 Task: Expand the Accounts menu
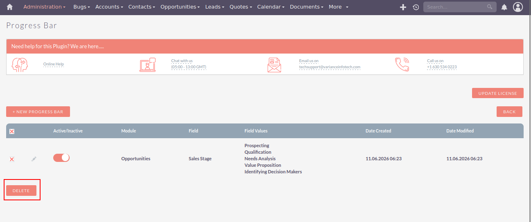(109, 7)
